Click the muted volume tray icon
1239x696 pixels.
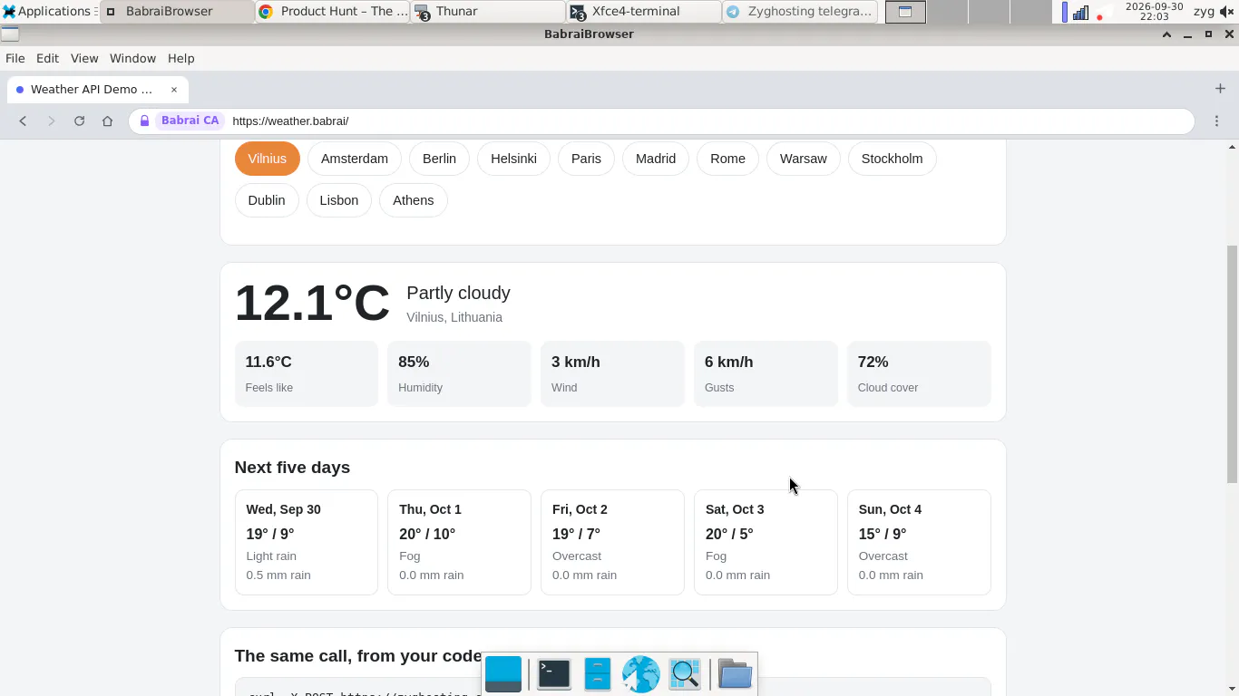(1227, 12)
